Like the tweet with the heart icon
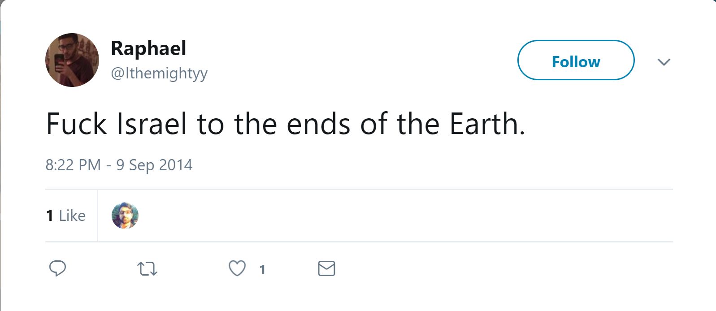 (x=237, y=268)
